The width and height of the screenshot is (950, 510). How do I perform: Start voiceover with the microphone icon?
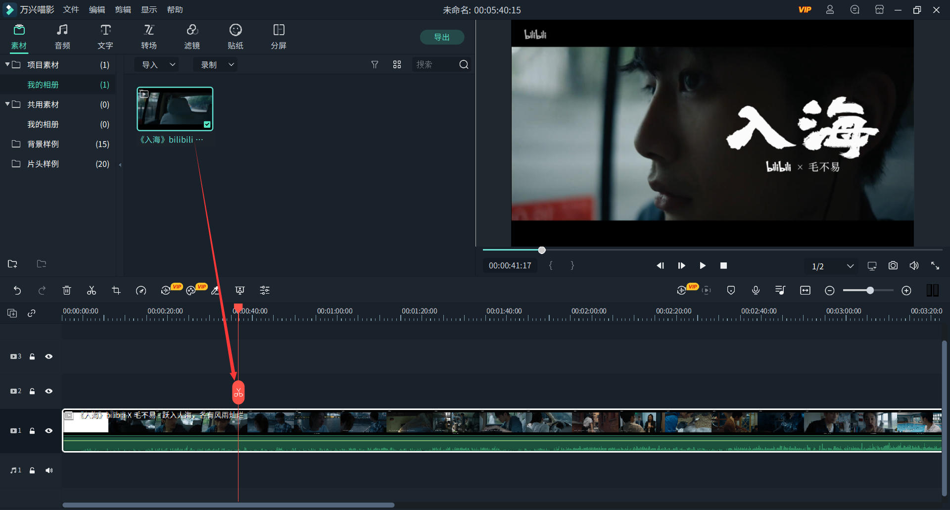[x=756, y=291]
